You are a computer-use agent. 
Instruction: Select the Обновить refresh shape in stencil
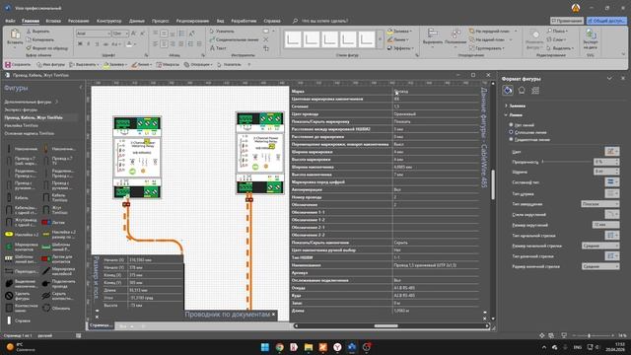[57, 309]
